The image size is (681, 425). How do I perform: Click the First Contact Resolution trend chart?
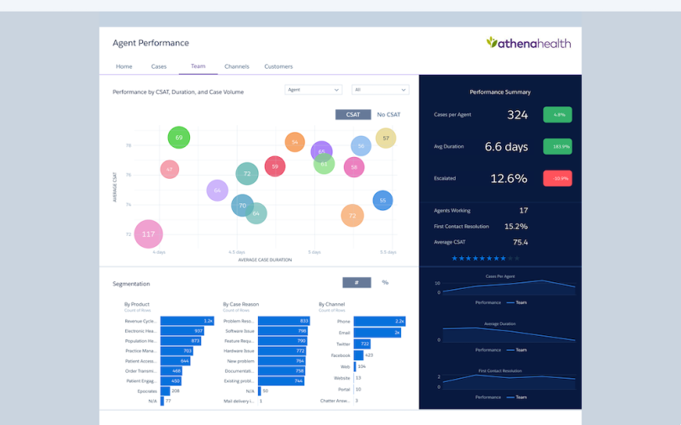point(509,381)
